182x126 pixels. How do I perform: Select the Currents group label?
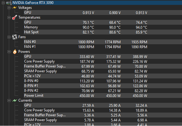point(25,100)
